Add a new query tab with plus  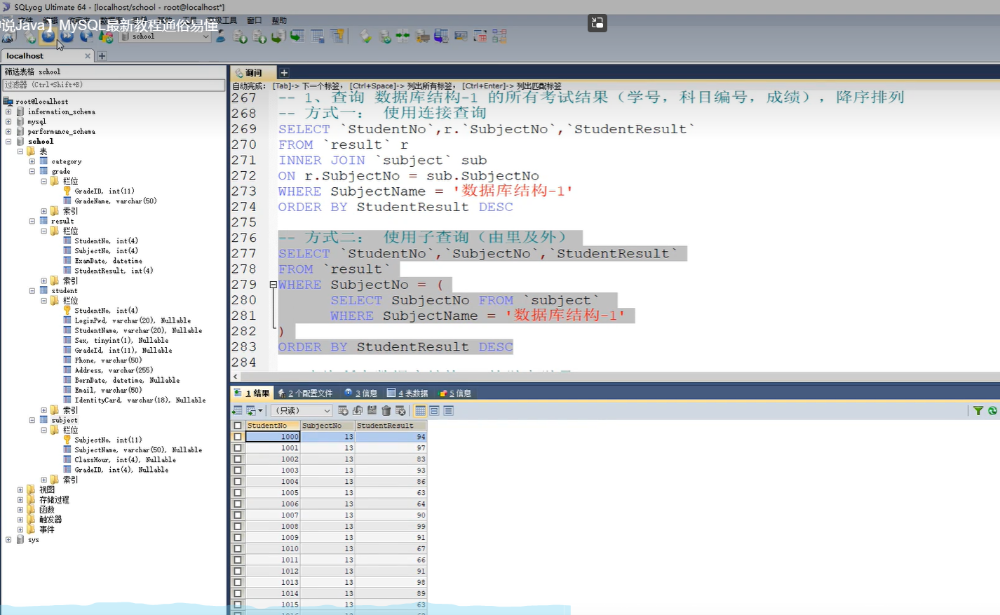point(284,73)
